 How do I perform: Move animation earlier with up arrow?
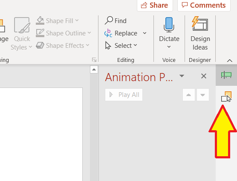[x=189, y=95]
